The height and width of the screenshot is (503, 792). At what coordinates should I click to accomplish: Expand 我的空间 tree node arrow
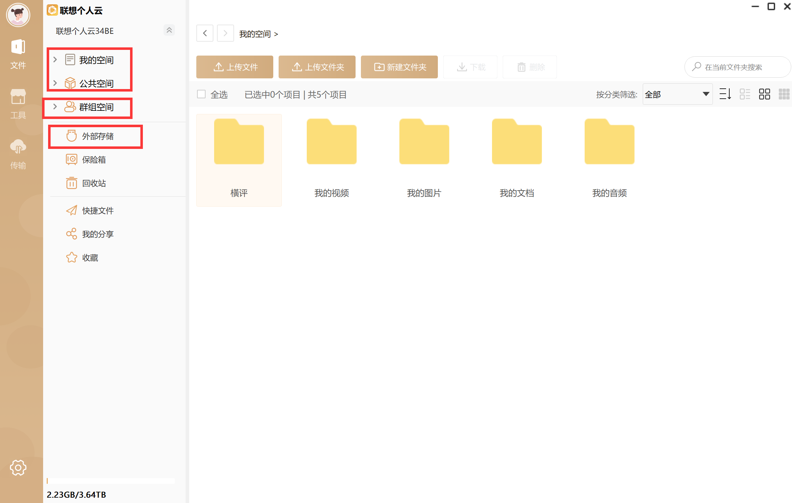(55, 59)
